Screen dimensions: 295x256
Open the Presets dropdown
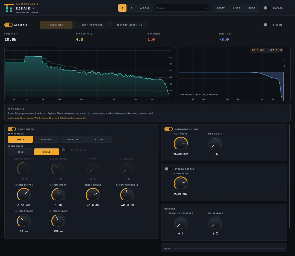pyautogui.click(x=182, y=8)
